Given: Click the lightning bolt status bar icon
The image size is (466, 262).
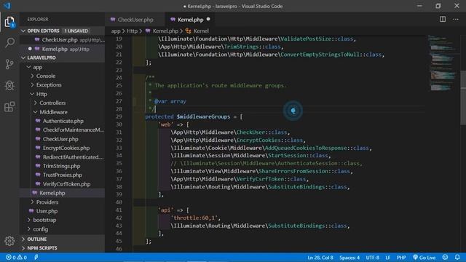Looking at the screenshot, I should tap(36, 257).
